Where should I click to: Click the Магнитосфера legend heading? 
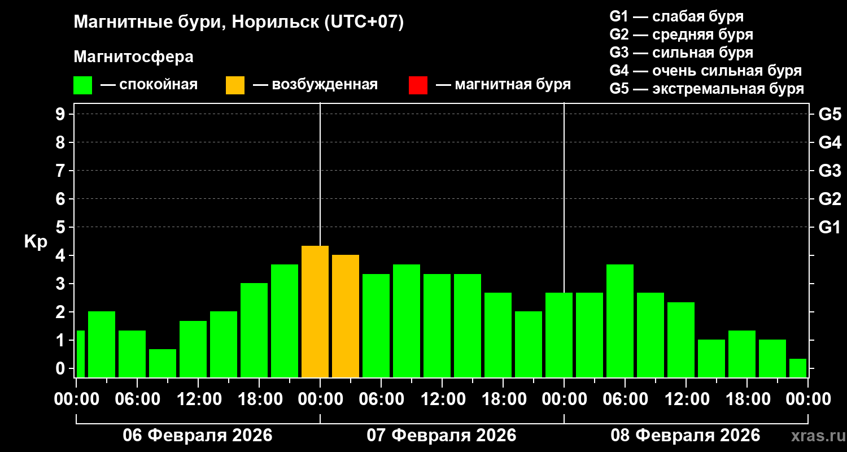(133, 57)
